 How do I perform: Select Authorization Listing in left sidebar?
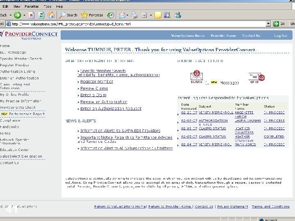18,72
